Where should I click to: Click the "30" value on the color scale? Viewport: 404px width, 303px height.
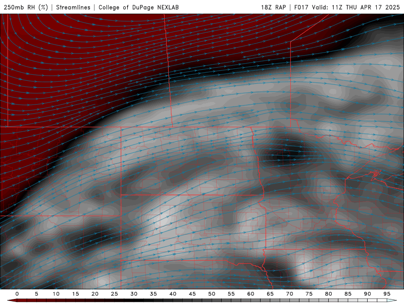134,294
